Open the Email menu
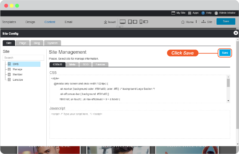The width and height of the screenshot is (239, 154). (69, 22)
